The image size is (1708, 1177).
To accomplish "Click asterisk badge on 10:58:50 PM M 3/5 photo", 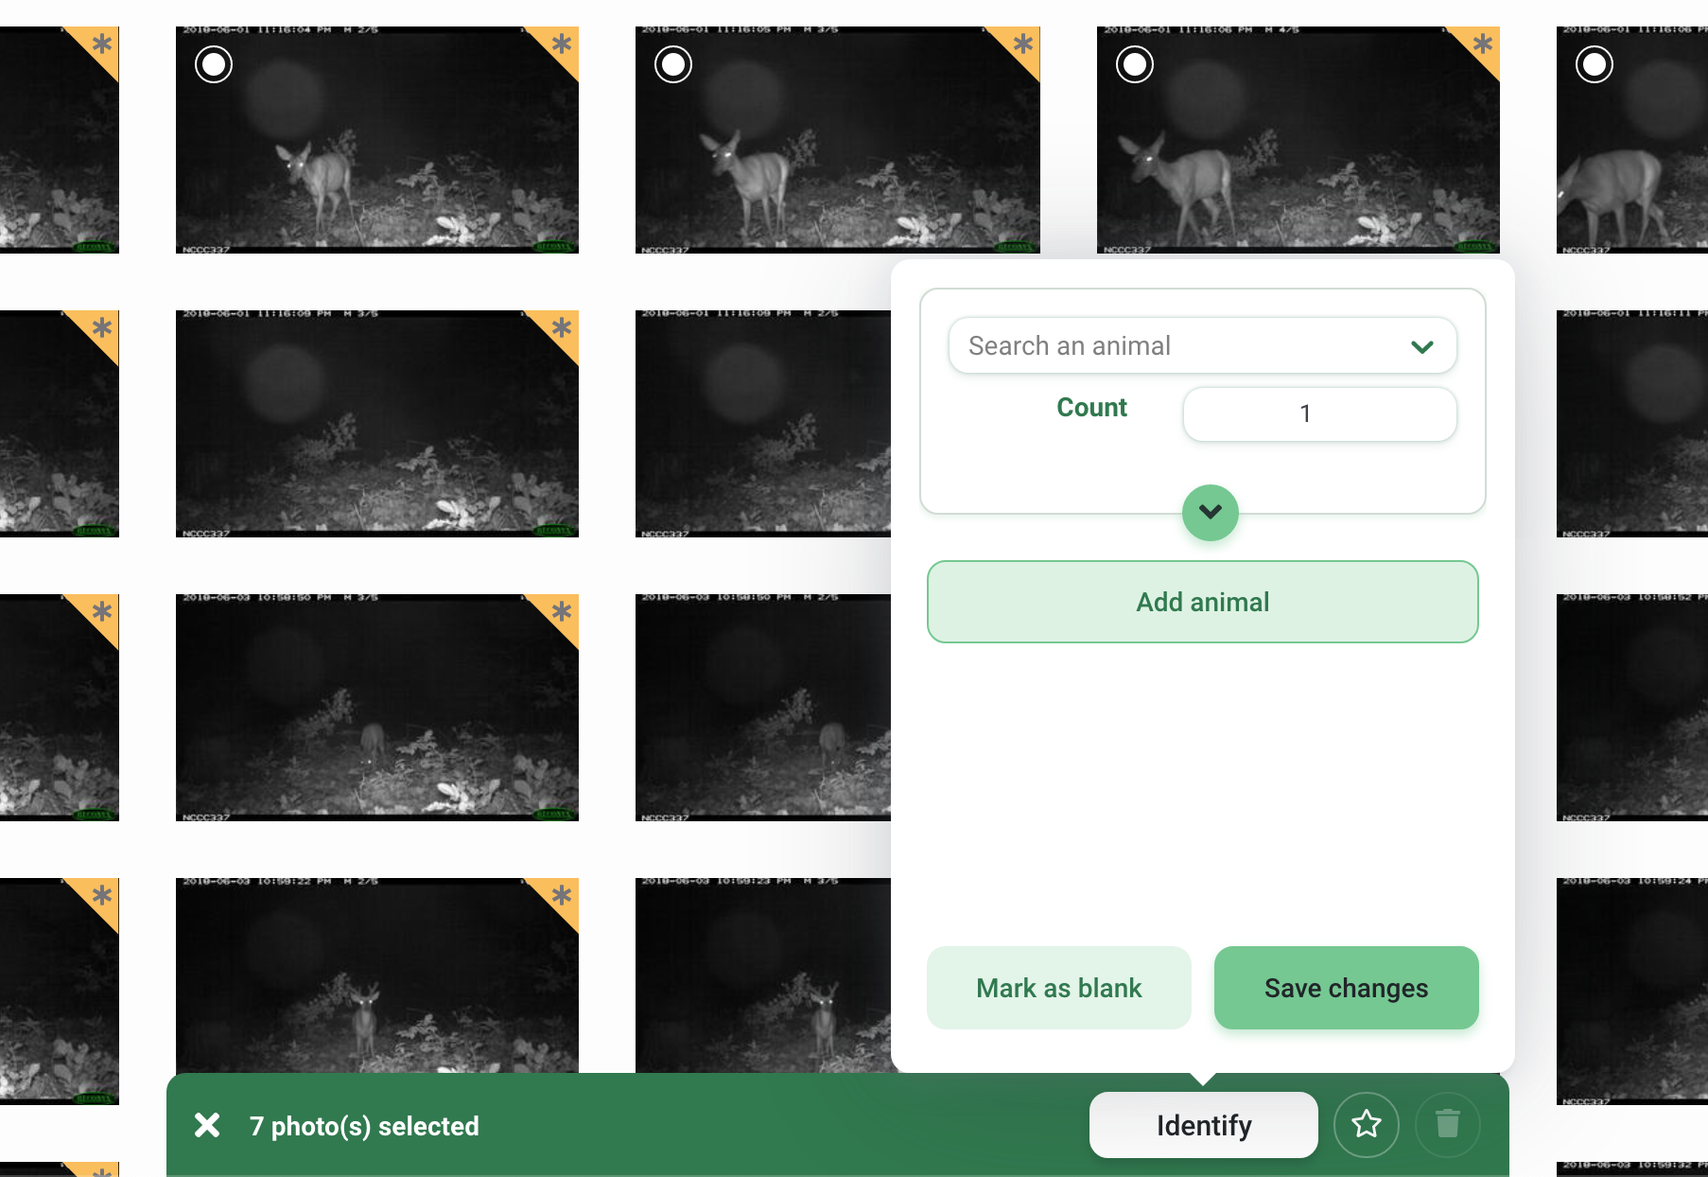I will click(560, 612).
